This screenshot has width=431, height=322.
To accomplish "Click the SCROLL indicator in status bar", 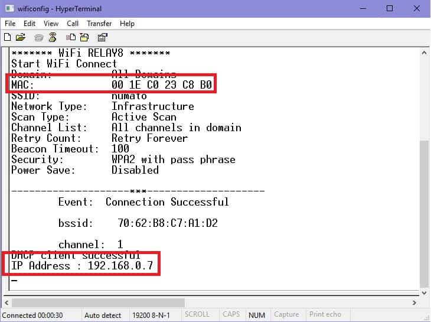I will tap(197, 314).
